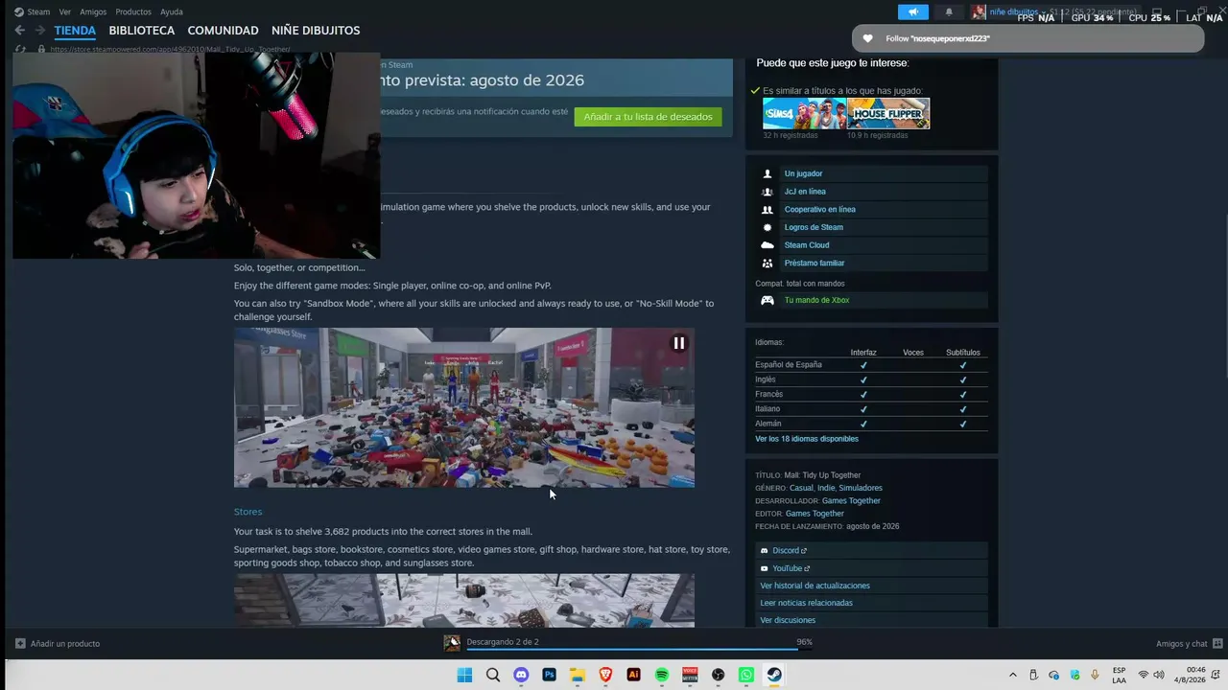Open Spotify from the taskbar
1228x690 pixels.
(x=662, y=675)
